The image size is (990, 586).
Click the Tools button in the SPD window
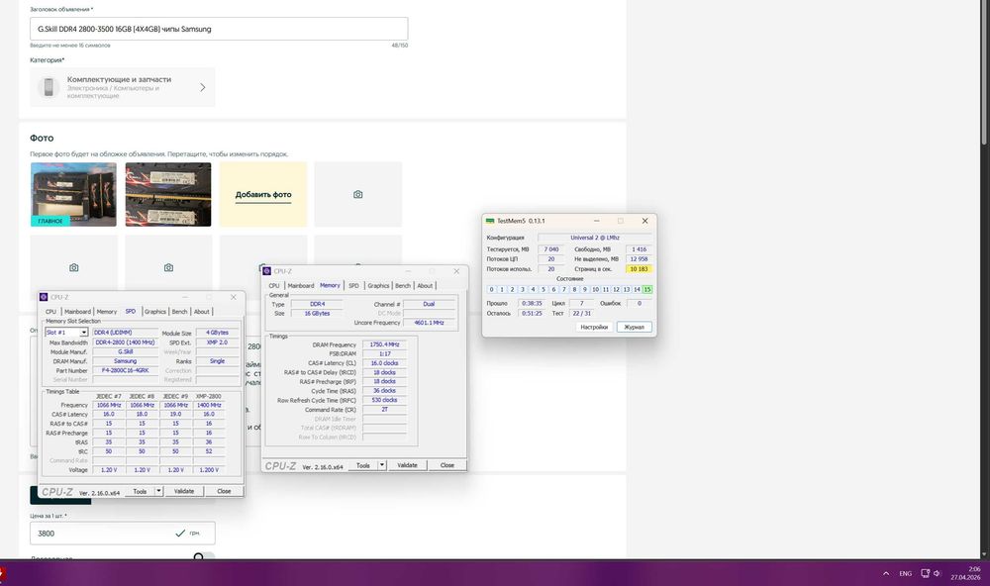[140, 491]
